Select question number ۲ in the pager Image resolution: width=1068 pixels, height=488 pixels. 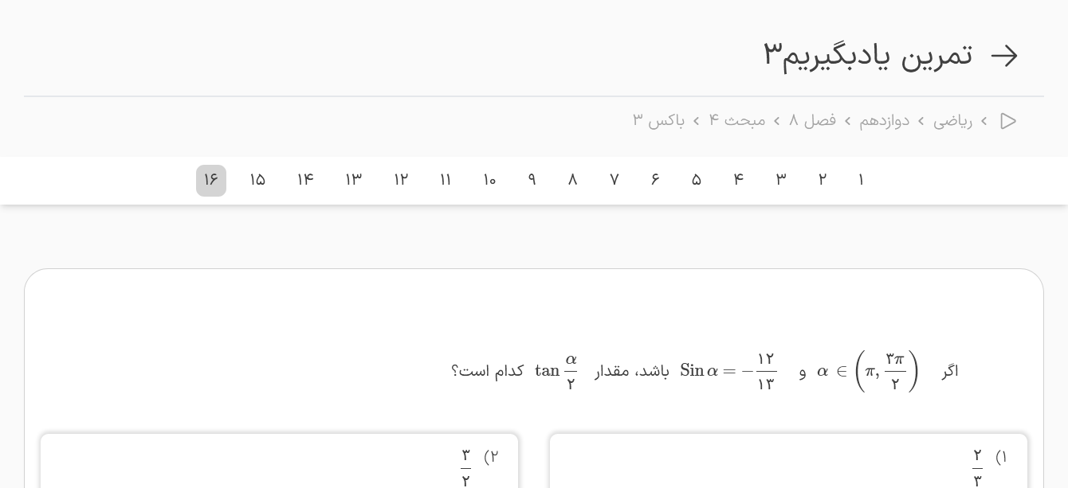823,181
